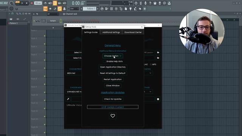
Task: Adjust the main pitch knob
Action: [x=11, y=9]
